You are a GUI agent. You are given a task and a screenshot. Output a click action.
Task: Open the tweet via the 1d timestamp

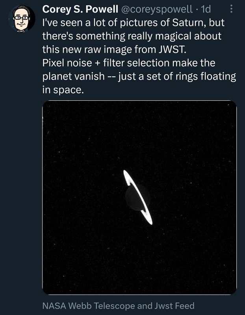click(206, 9)
